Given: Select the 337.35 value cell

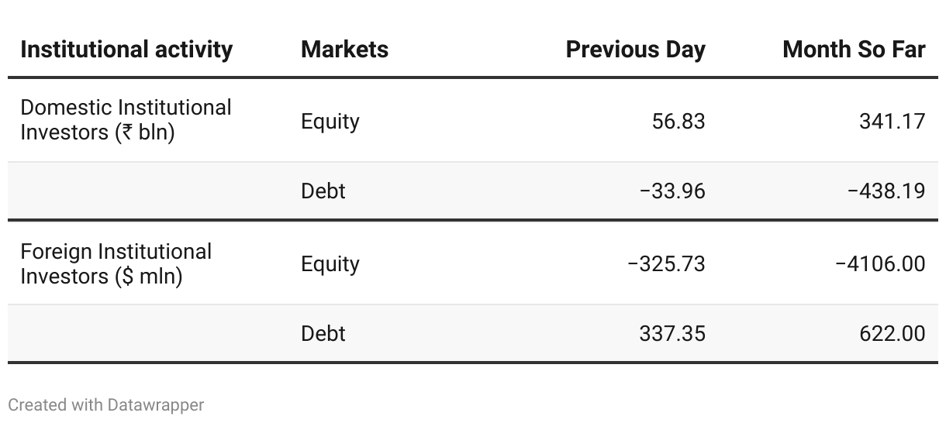Looking at the screenshot, I should pyautogui.click(x=672, y=333).
